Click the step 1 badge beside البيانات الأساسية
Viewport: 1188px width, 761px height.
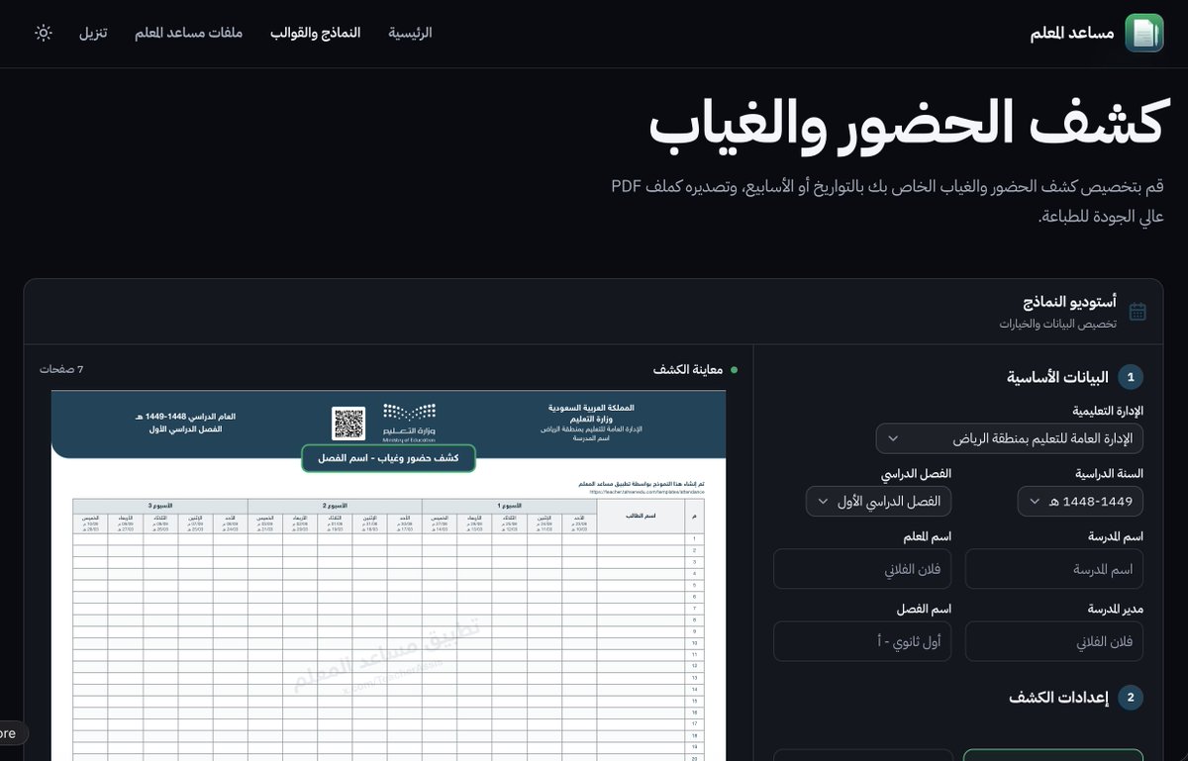click(1131, 377)
